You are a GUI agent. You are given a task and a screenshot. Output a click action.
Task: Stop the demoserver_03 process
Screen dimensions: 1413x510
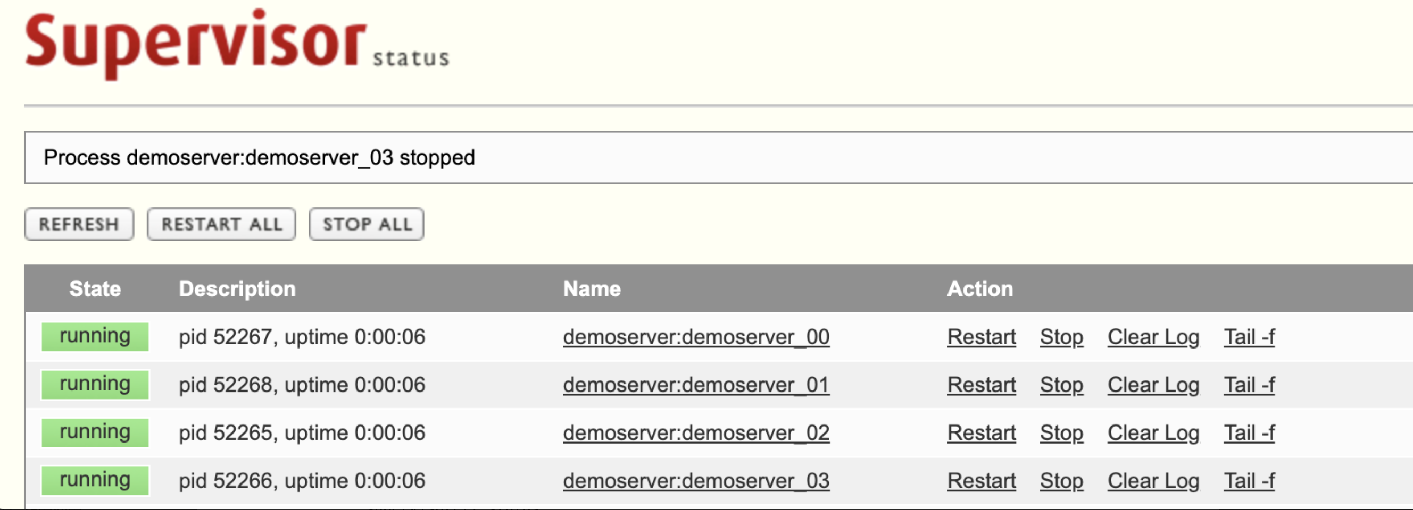tap(1061, 480)
